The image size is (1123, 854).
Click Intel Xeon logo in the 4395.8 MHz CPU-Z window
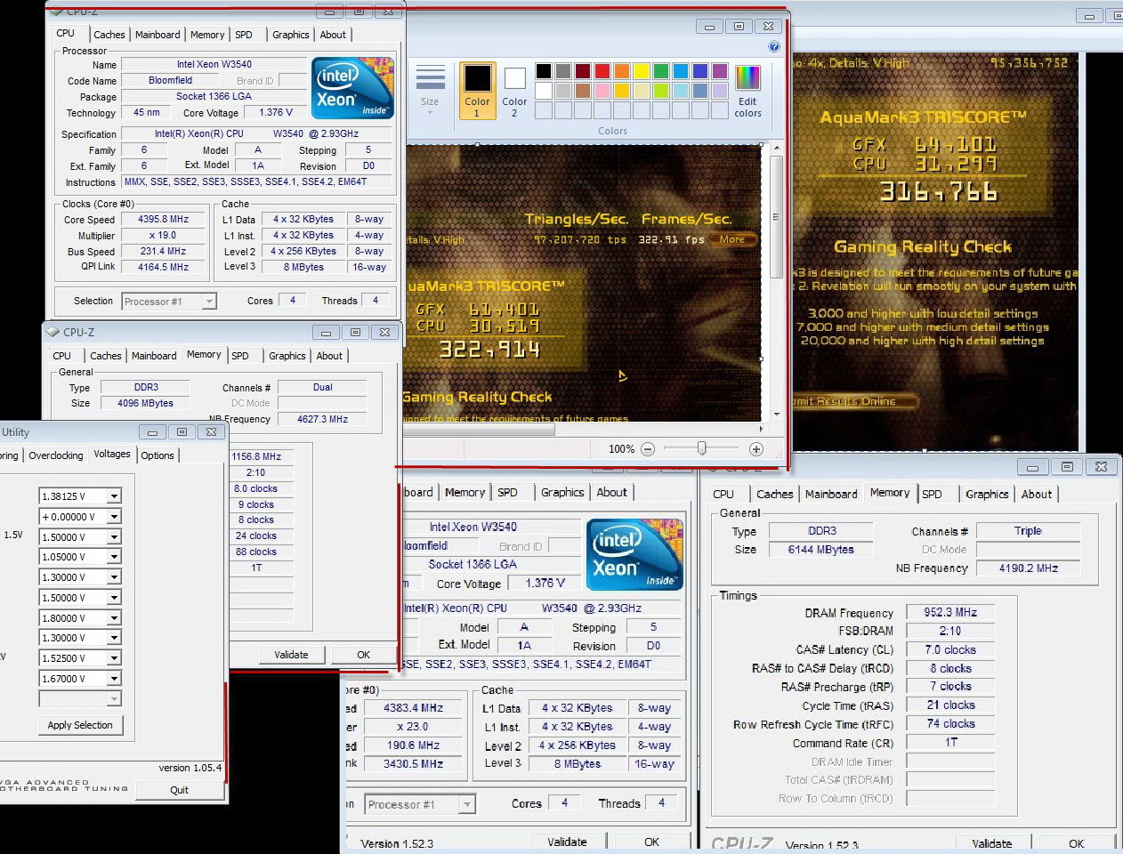353,88
